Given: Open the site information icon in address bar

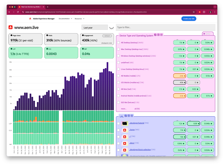Looking at the screenshot, I should click(23, 12).
